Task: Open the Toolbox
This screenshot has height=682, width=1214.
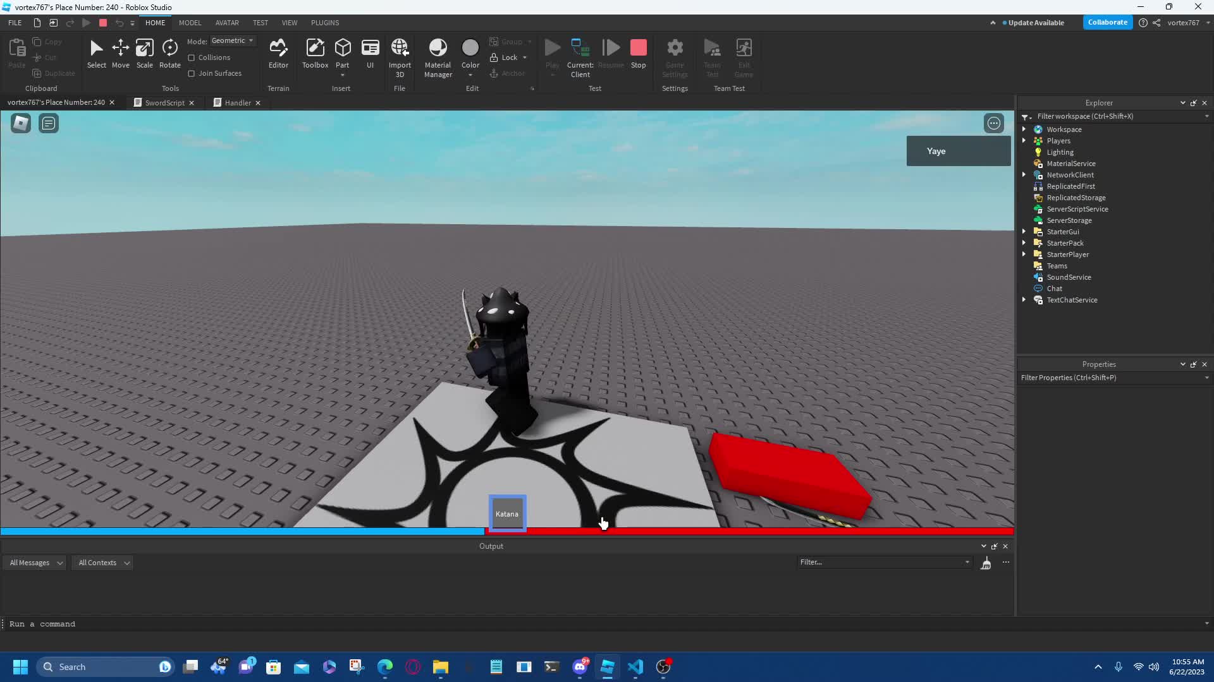Action: click(316, 54)
